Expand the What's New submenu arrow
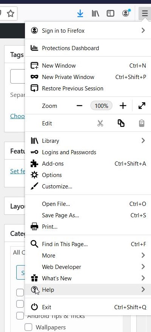This screenshot has height=332, width=151. (x=143, y=278)
